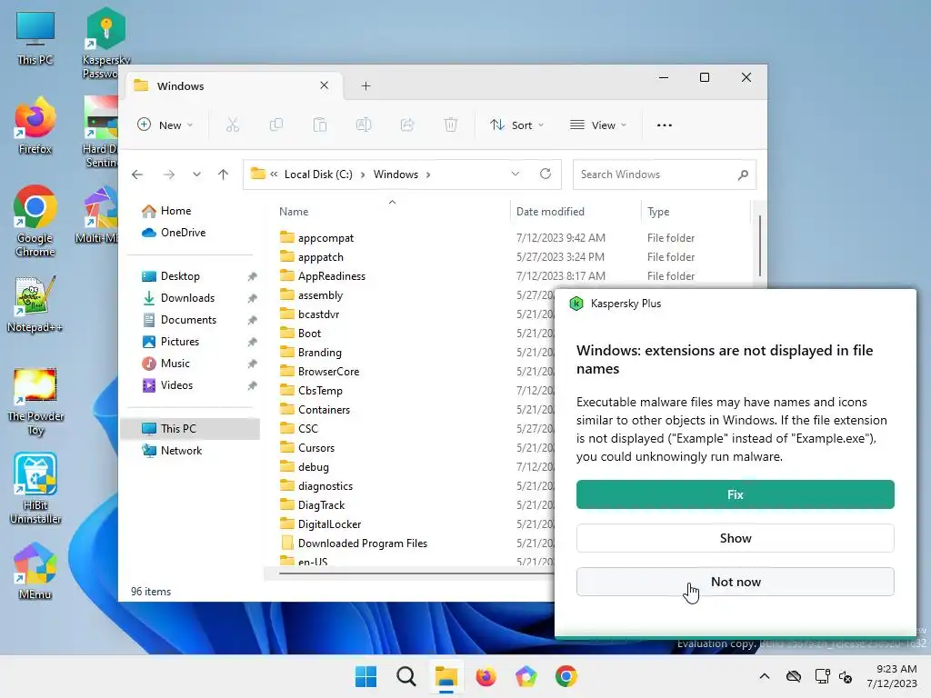
Task: Click the Copy icon in the Explorer toolbar
Action: 276,125
